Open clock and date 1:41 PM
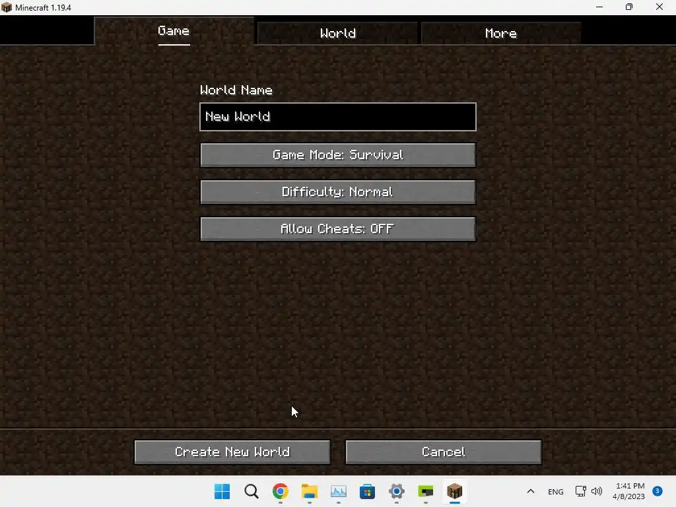This screenshot has width=676, height=507. tap(629, 491)
